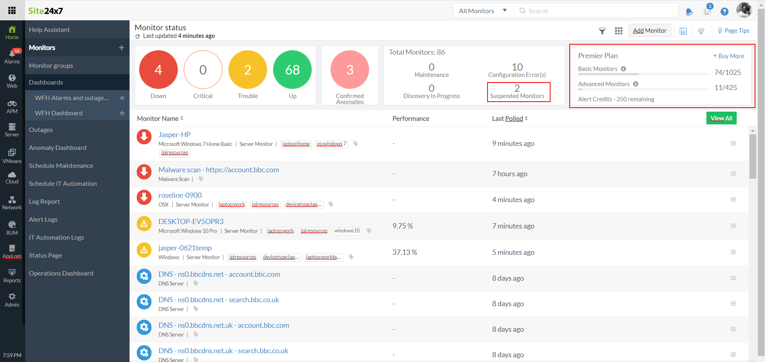Click the yellow Trouble count circle

[248, 69]
